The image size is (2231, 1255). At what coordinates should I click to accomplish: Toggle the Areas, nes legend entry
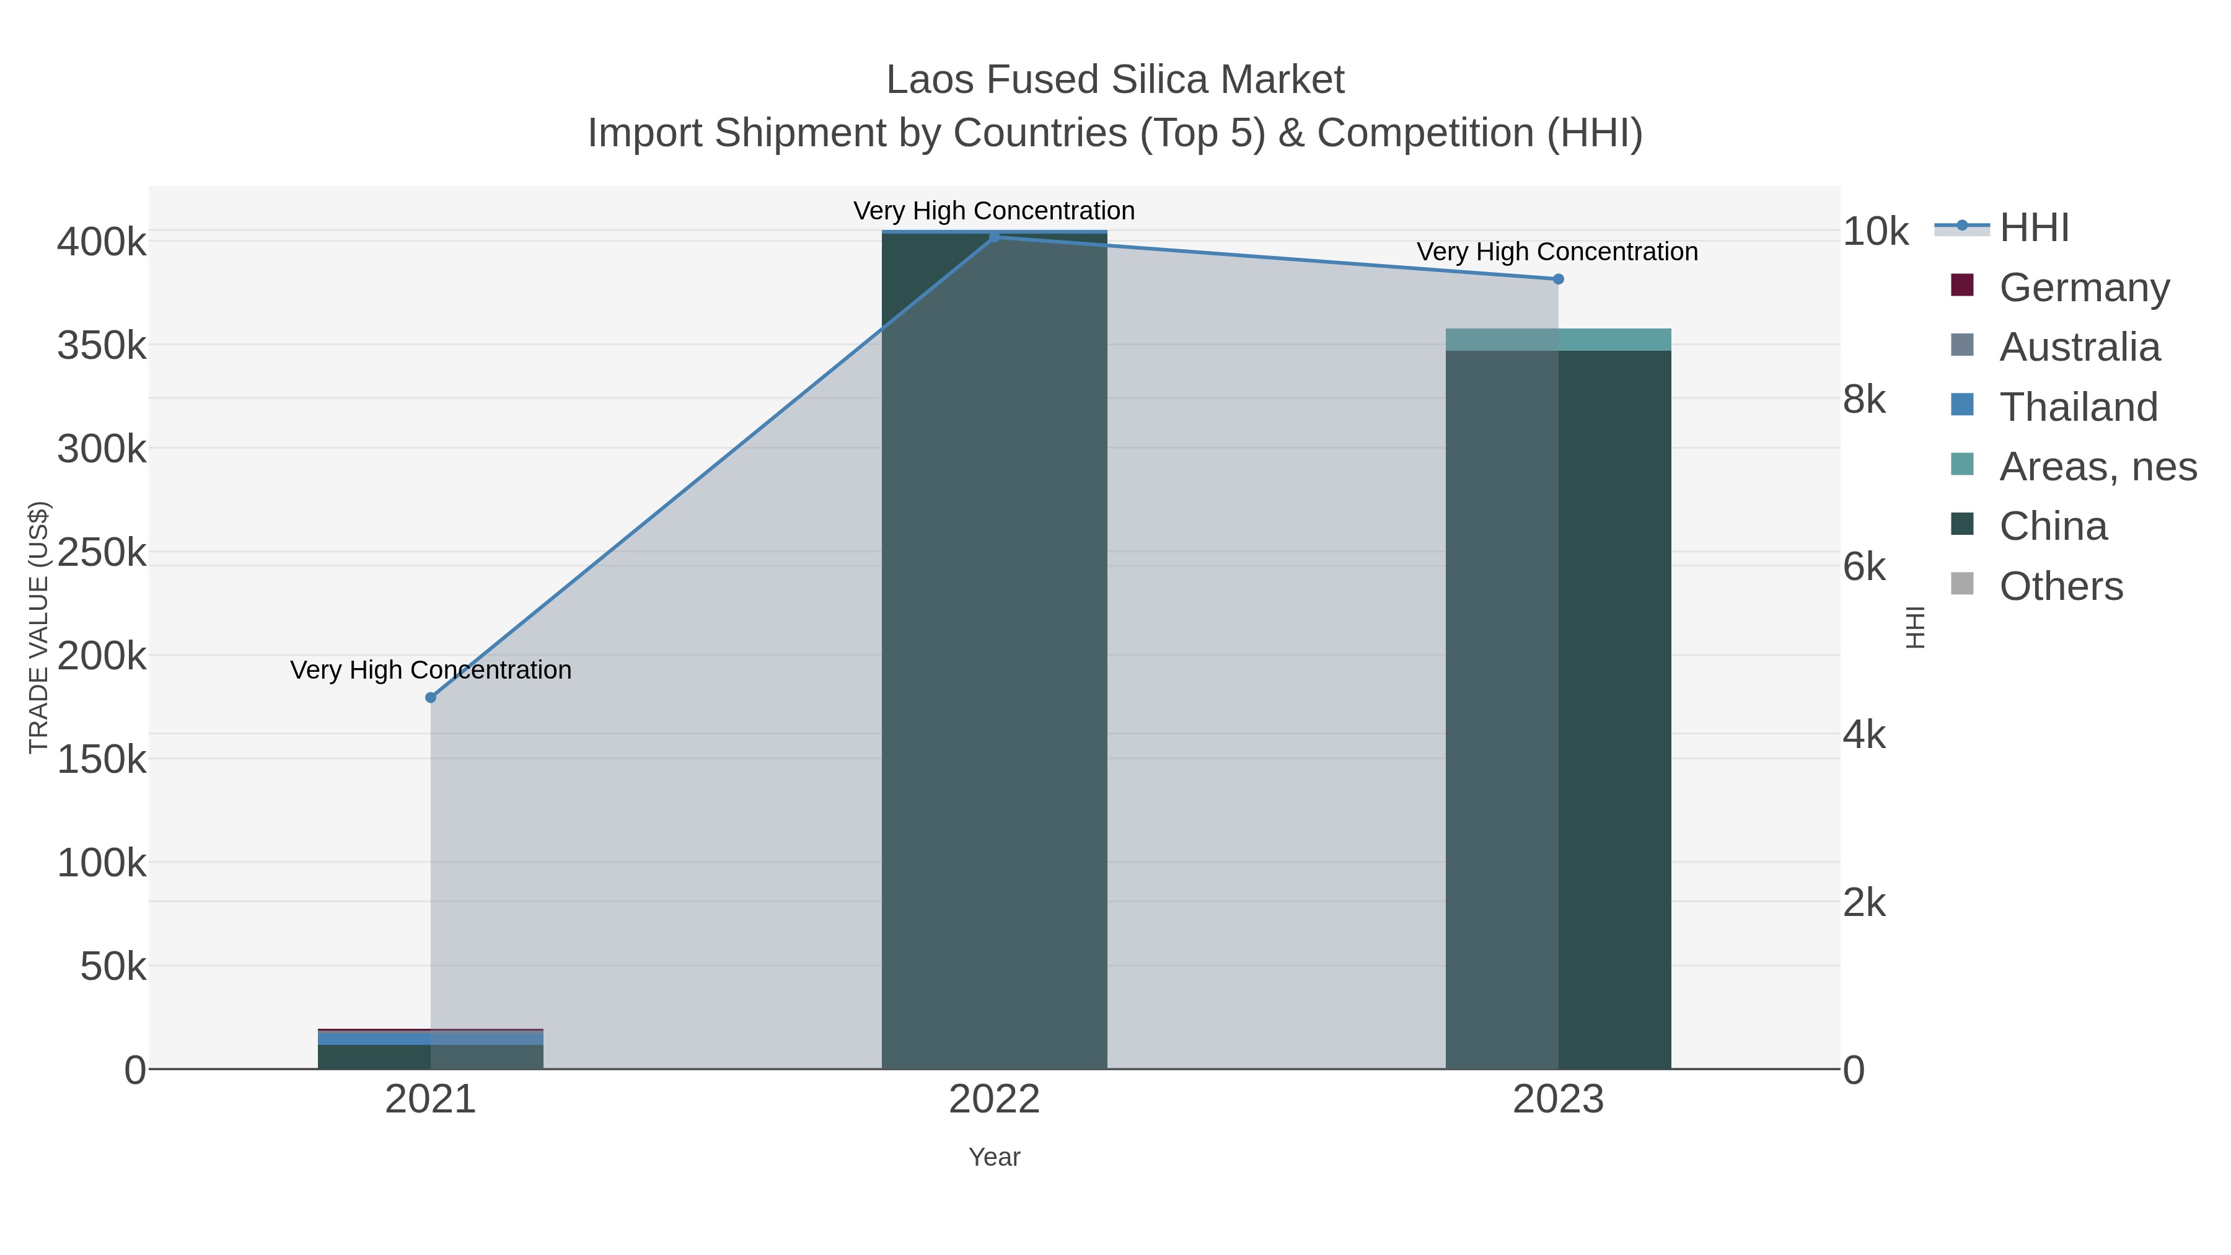[2074, 466]
